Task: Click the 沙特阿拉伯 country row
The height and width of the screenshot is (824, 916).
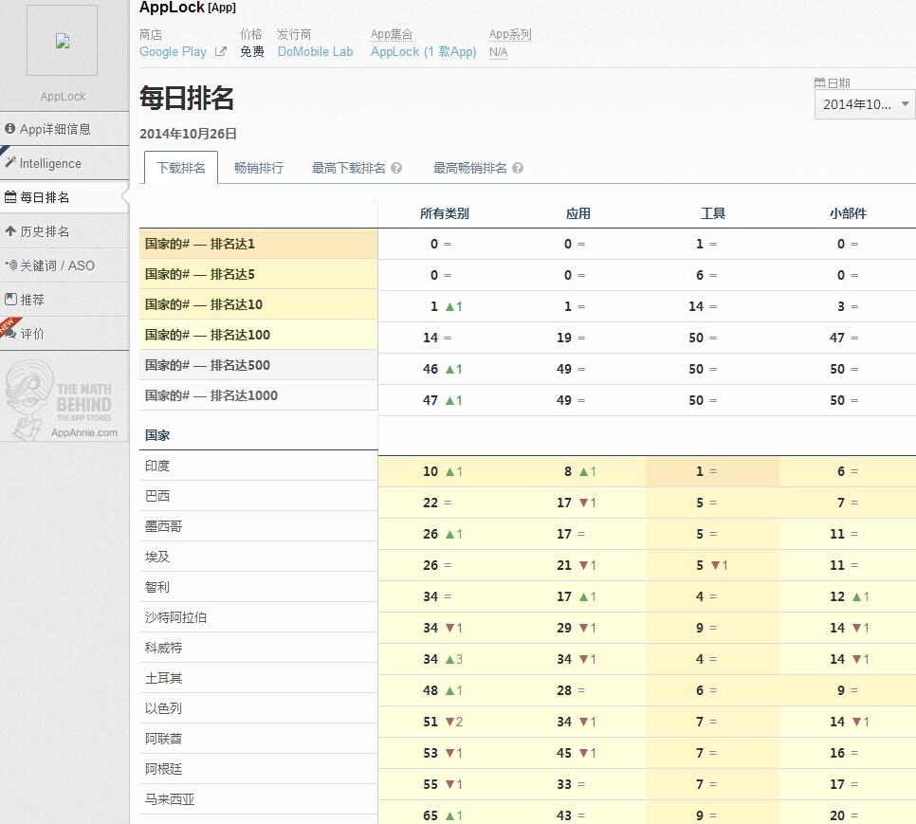Action: coord(258,618)
